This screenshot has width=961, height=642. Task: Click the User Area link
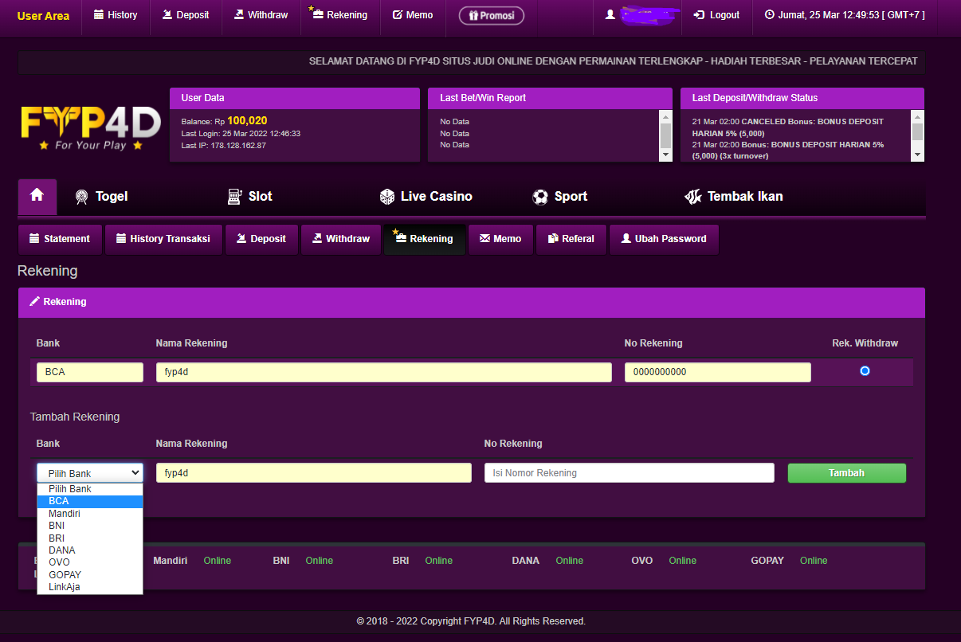tap(43, 16)
